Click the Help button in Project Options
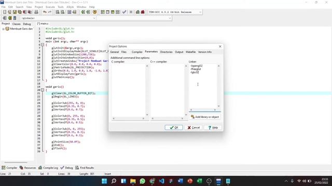The width and height of the screenshot is (332, 186). pyautogui.click(x=213, y=128)
